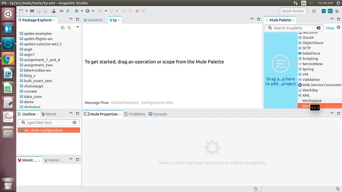Open Chrome from the Ubuntu launcher
Screen dimensions: 342x192
[8, 59]
